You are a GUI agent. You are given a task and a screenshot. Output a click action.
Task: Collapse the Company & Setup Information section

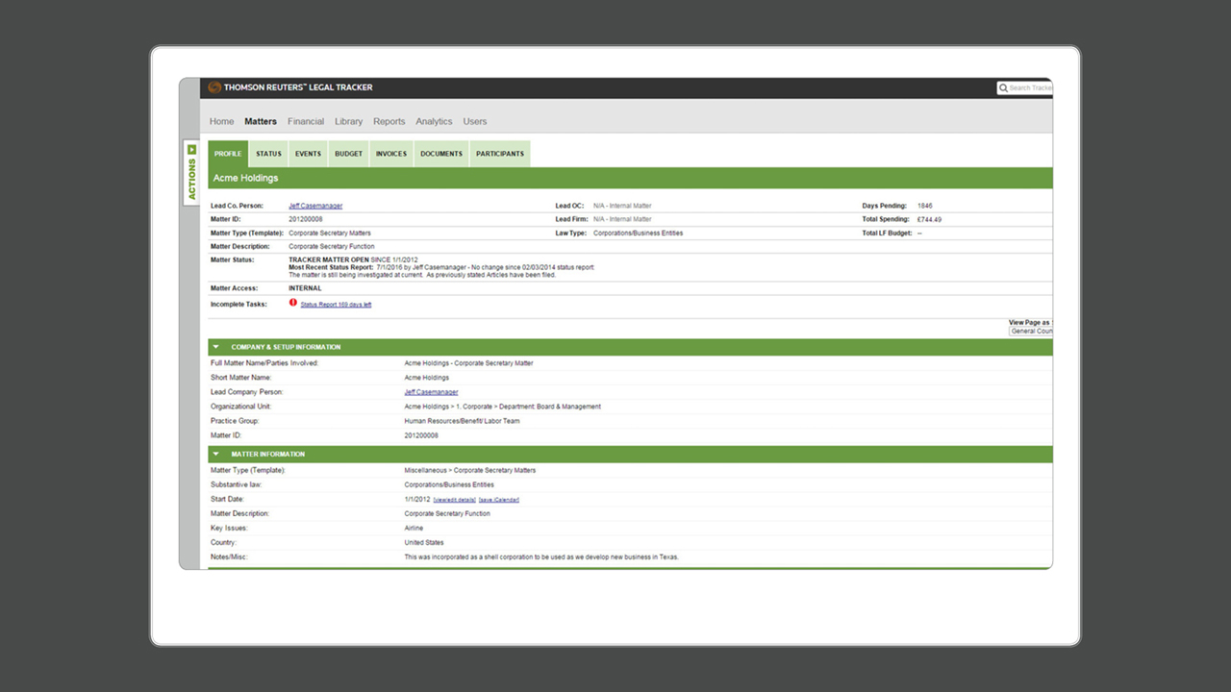[x=216, y=347]
